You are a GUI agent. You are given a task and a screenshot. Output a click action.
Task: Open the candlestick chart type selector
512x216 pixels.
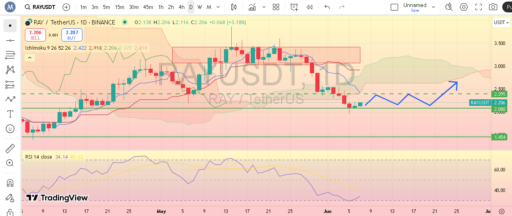234,7
